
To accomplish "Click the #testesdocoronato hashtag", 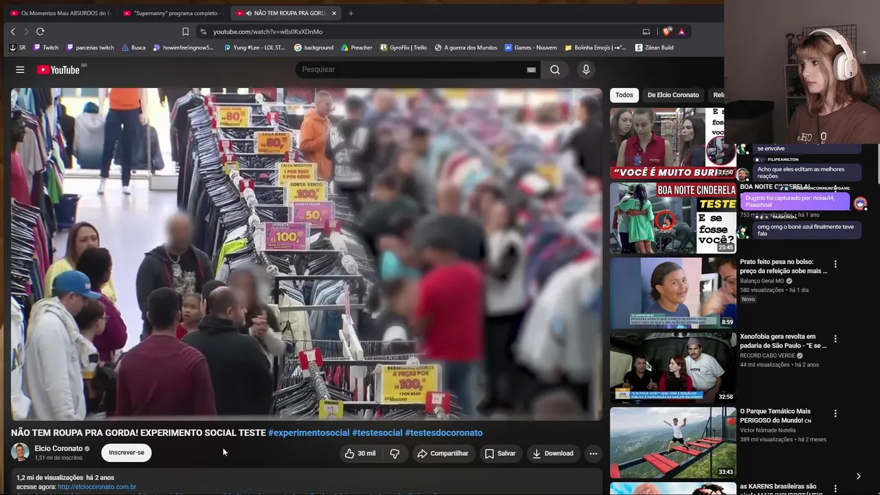I will [x=443, y=432].
